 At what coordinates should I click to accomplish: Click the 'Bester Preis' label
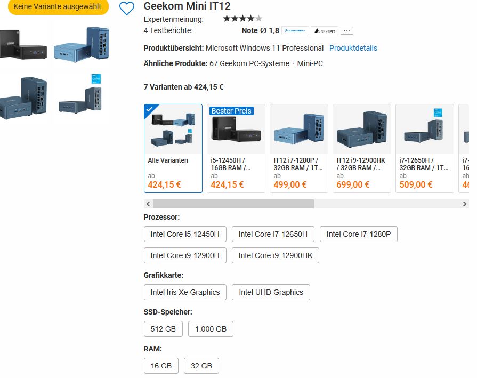(x=231, y=111)
